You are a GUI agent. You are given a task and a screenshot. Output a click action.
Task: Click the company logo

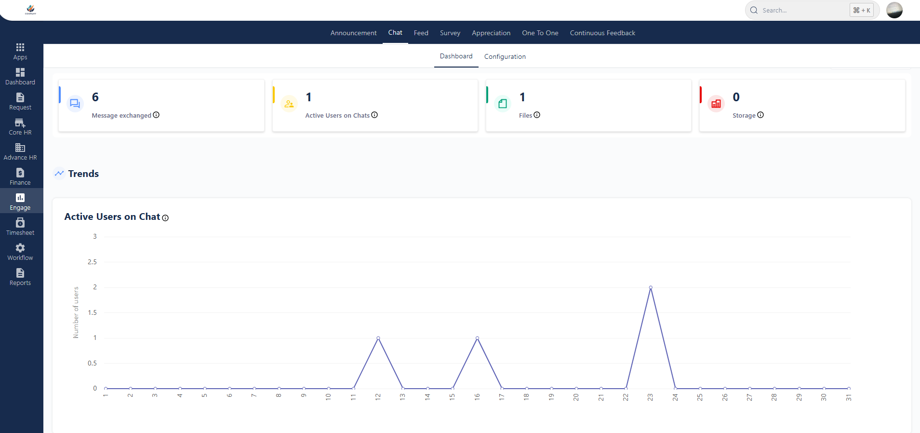pos(30,10)
